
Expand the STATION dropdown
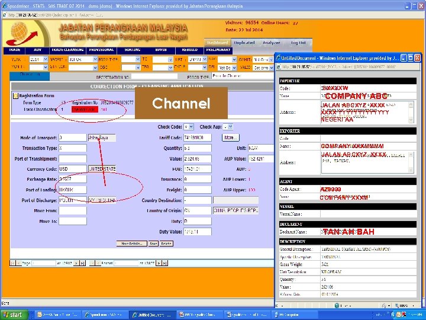[x=95, y=68]
